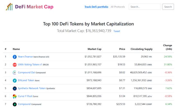Open the All Protocols menu item
Screen dimensions: 179x108
tap(118, 7)
